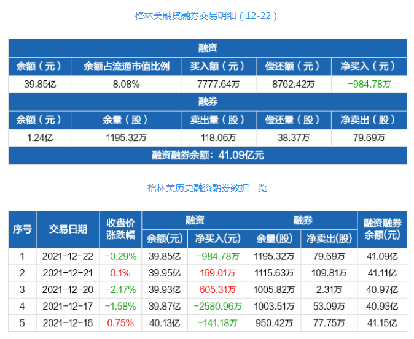
Task: Click row number 5 in 序号 column
Action: [22, 323]
